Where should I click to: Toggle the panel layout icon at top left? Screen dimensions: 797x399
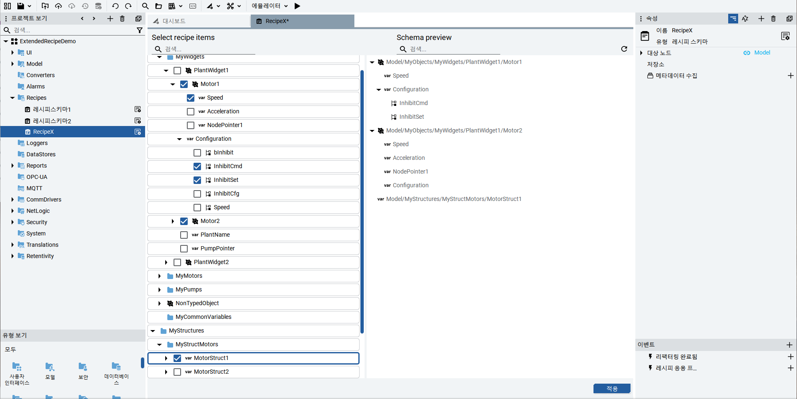click(x=7, y=6)
